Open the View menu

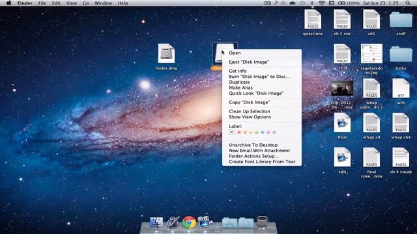point(71,3)
